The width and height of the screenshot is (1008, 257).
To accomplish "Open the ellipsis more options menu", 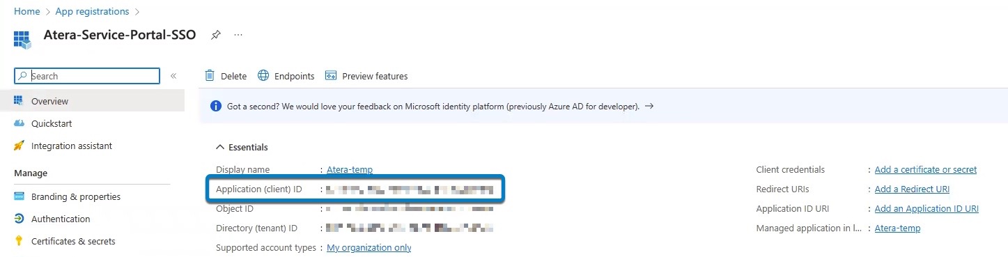I will (x=238, y=35).
